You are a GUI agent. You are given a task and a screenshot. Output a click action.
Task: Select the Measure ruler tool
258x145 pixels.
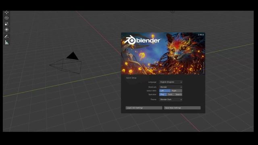coord(6,42)
